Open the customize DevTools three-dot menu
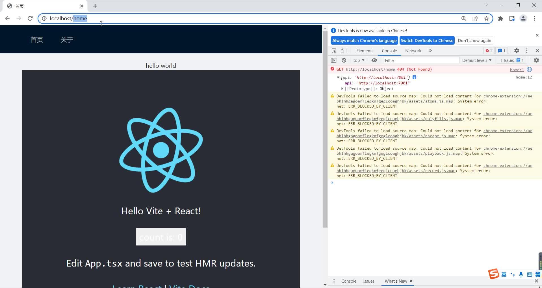Image resolution: width=542 pixels, height=288 pixels. (526, 51)
